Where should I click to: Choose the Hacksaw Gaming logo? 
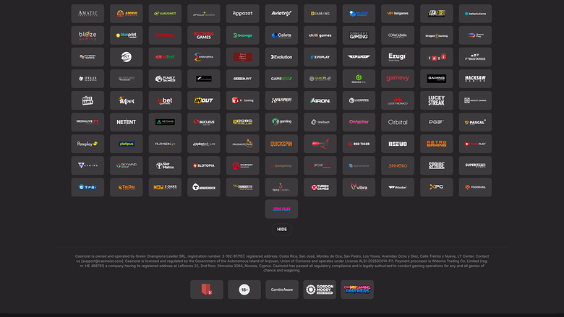475,79
